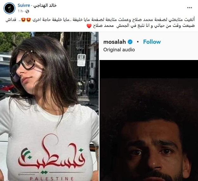Click the Arabic post caption text
Viewport: 198px width, 181px height.
(x=100, y=23)
